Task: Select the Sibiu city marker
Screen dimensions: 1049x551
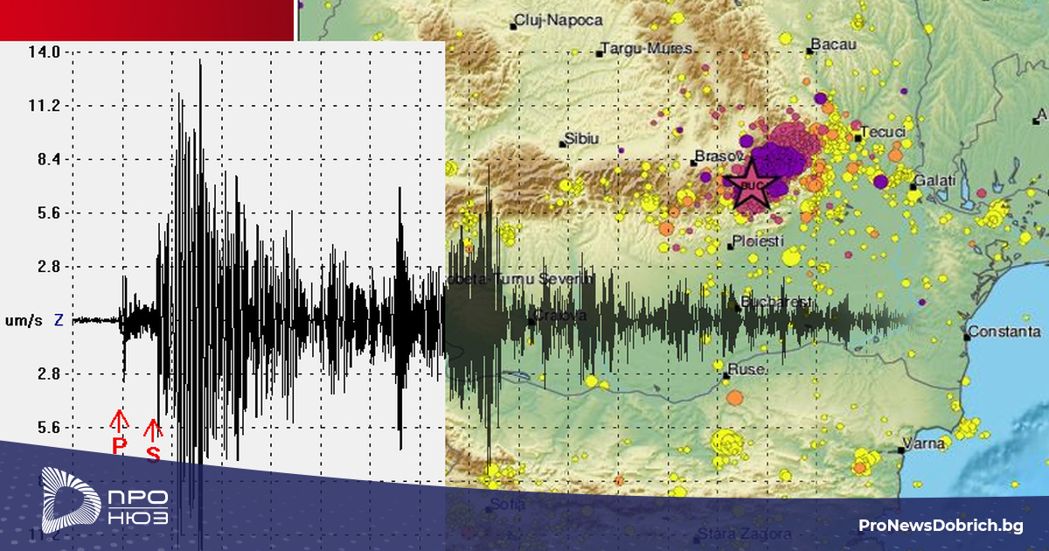Action: (563, 144)
